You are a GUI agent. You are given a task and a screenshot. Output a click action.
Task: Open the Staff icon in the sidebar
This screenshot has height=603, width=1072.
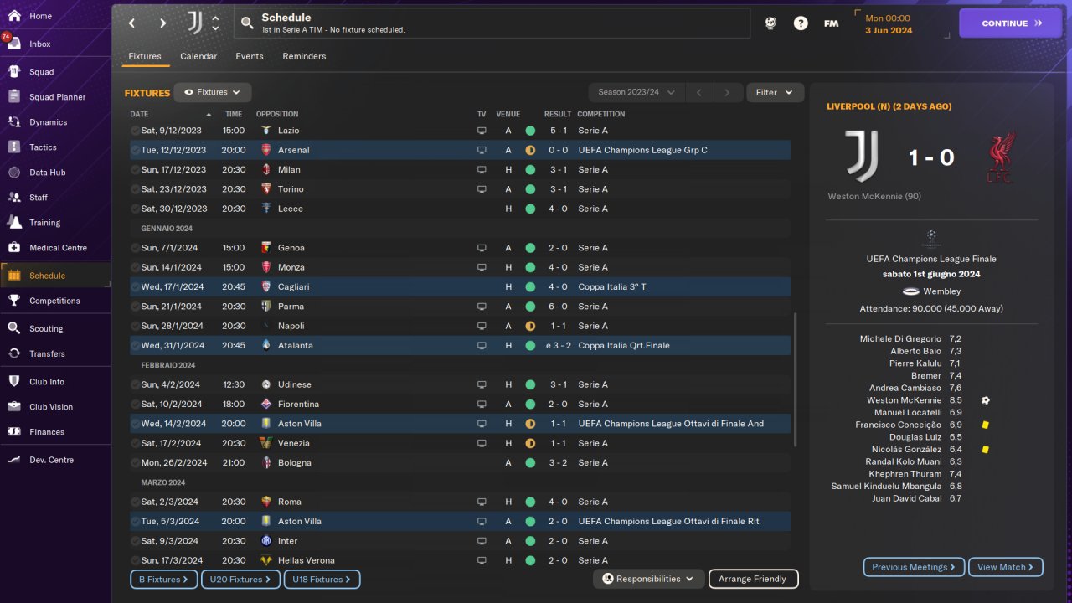point(13,198)
